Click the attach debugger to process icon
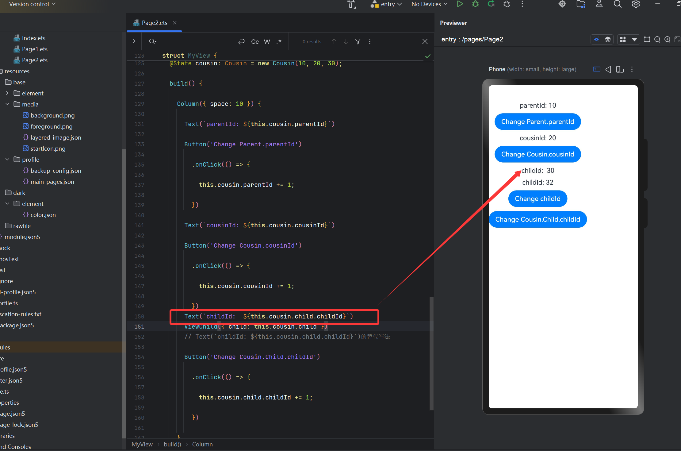The image size is (681, 451). 507,4
